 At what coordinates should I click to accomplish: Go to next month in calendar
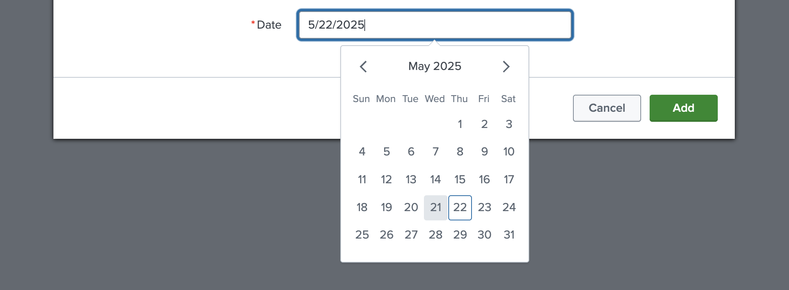[x=506, y=67]
